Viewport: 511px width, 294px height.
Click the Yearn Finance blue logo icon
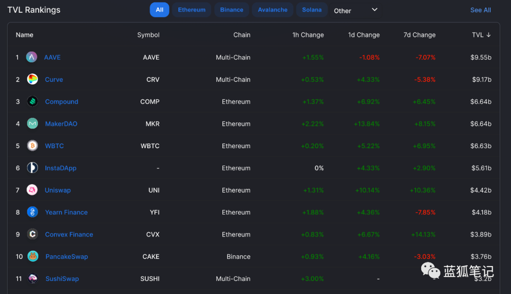pyautogui.click(x=32, y=212)
